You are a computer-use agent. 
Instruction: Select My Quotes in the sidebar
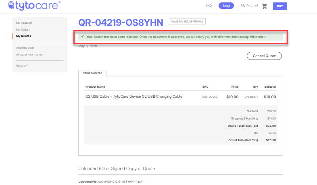(x=23, y=36)
